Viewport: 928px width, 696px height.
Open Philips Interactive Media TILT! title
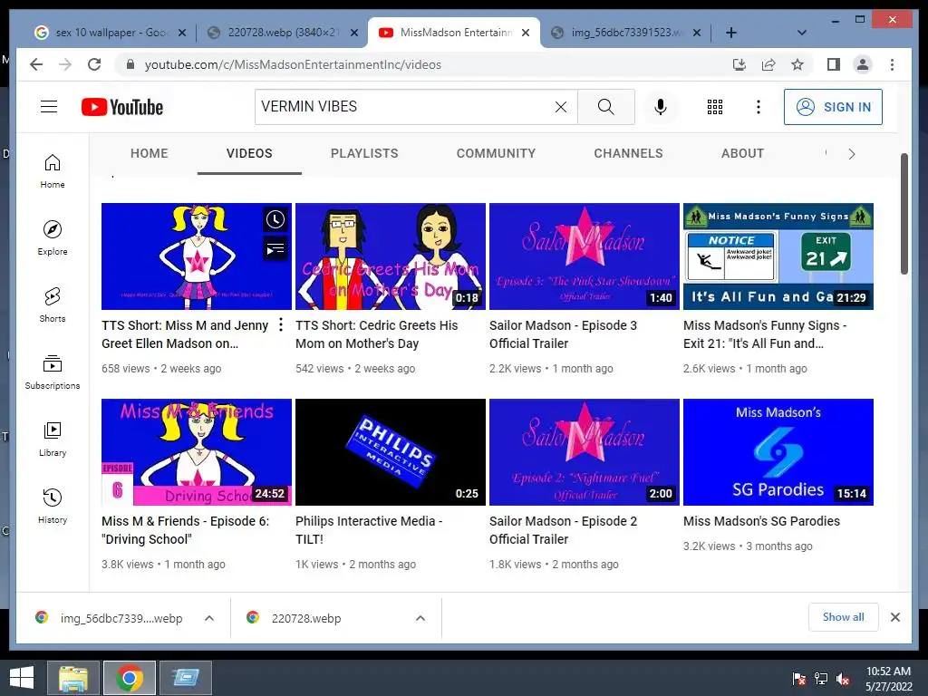pos(369,530)
